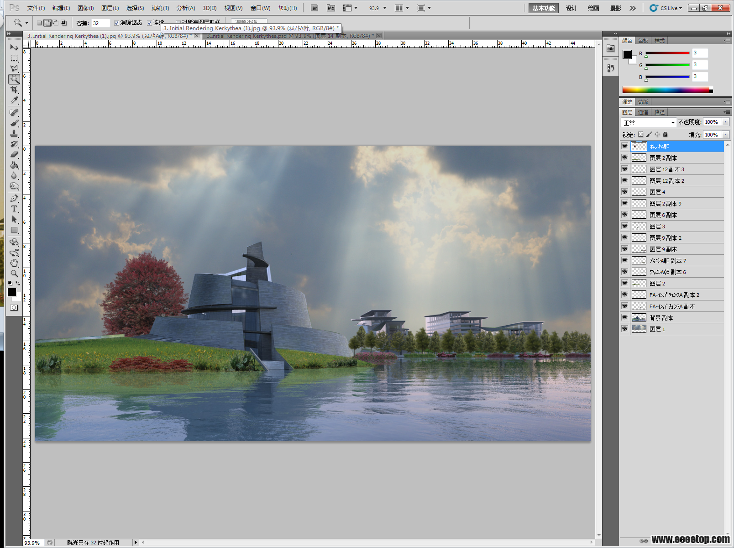734x548 pixels.
Task: Switch to 绘画 workspace
Action: [x=593, y=8]
